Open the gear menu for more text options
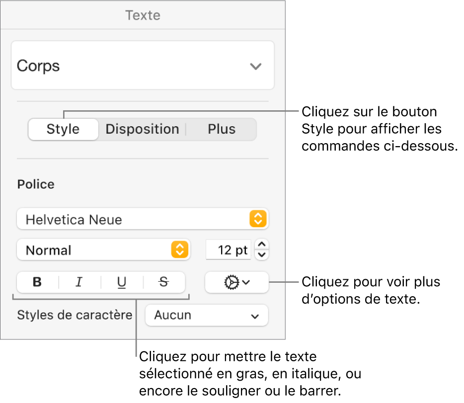The height and width of the screenshot is (403, 464). click(x=236, y=282)
